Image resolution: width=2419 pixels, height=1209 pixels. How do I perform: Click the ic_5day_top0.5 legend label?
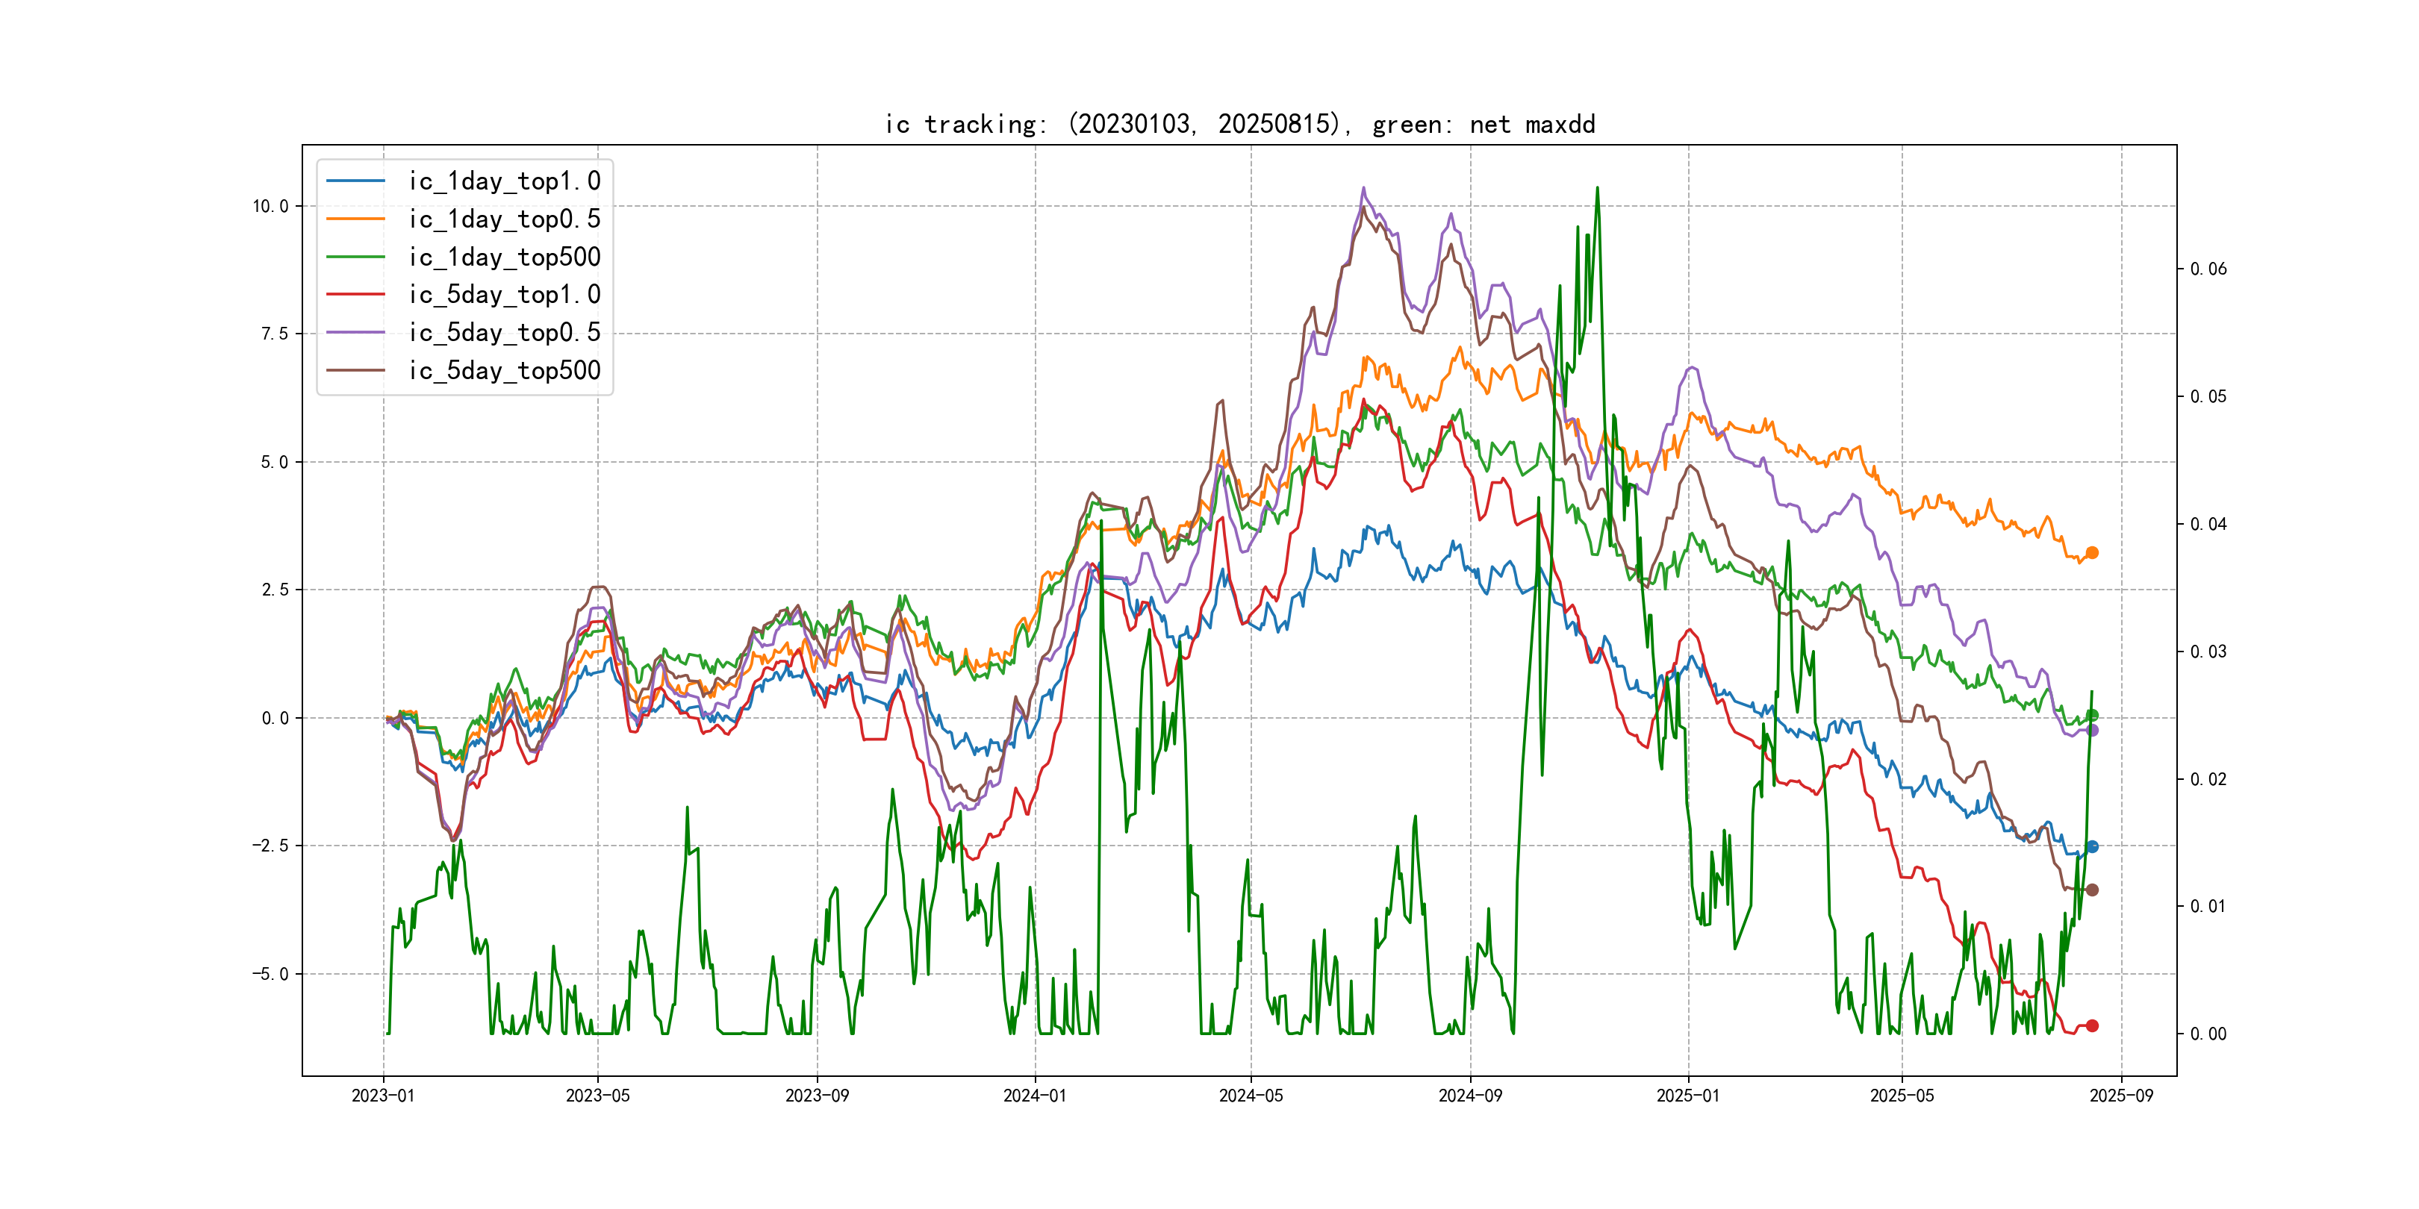point(504,332)
